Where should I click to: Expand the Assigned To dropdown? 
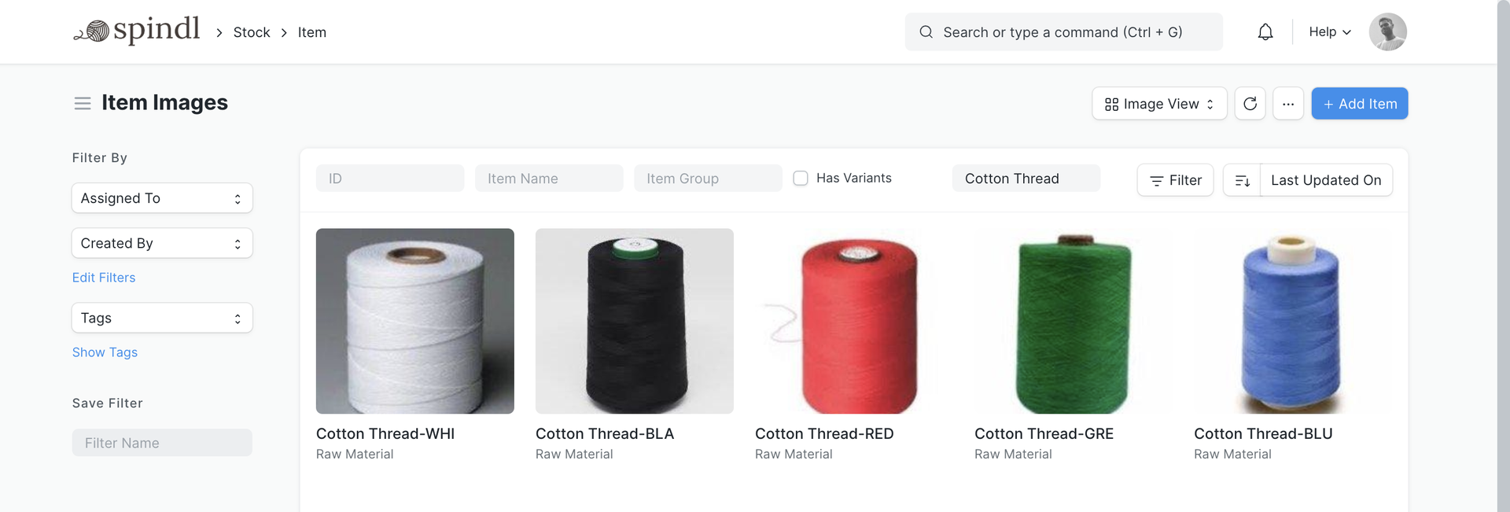pyautogui.click(x=162, y=198)
